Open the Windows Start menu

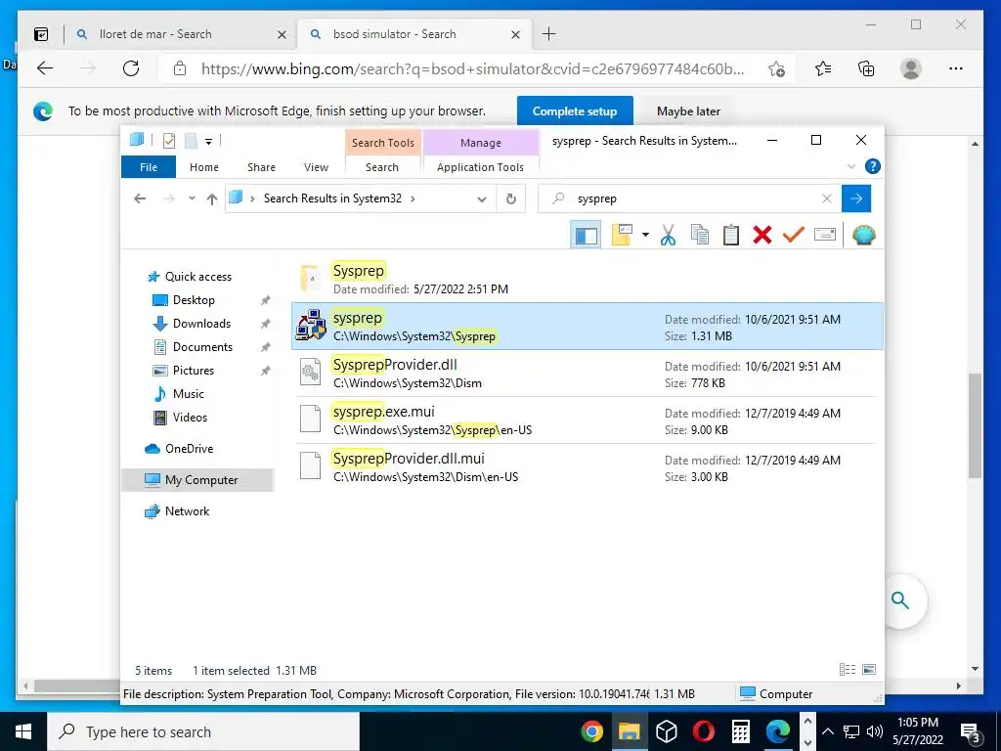pos(23,731)
